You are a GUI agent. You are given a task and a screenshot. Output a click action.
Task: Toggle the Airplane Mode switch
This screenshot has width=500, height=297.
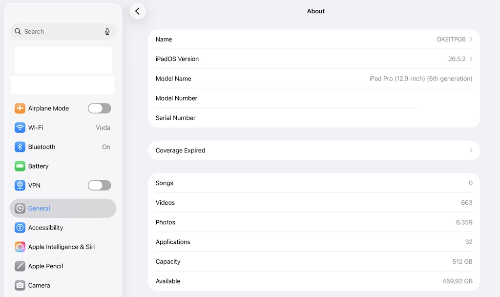[100, 108]
